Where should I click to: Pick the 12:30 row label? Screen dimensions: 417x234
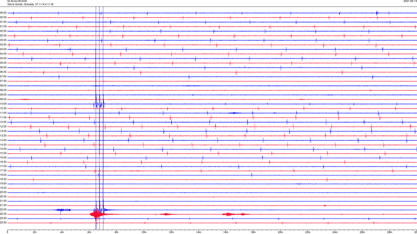pos(3,127)
